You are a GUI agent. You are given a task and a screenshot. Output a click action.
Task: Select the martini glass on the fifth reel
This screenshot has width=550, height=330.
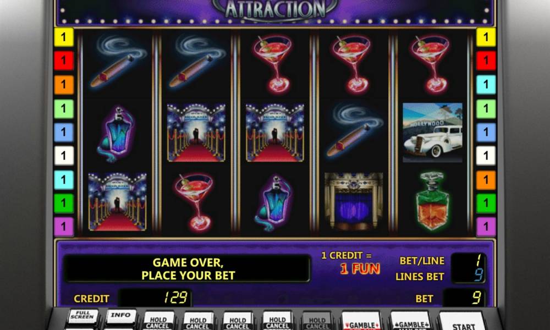(x=432, y=64)
